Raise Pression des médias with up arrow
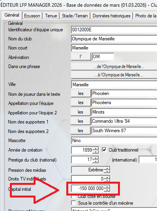The height and width of the screenshot is (211, 157). (x=107, y=168)
